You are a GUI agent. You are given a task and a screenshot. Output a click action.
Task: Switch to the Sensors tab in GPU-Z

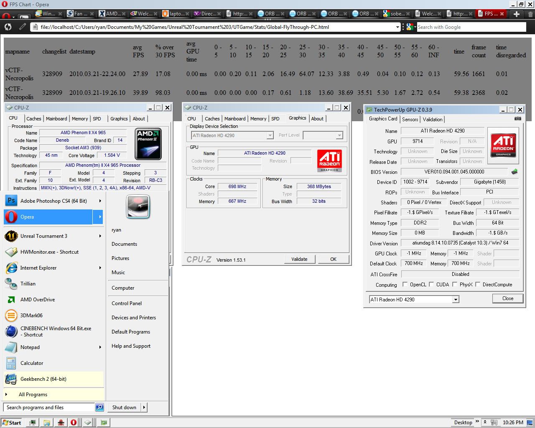point(410,120)
